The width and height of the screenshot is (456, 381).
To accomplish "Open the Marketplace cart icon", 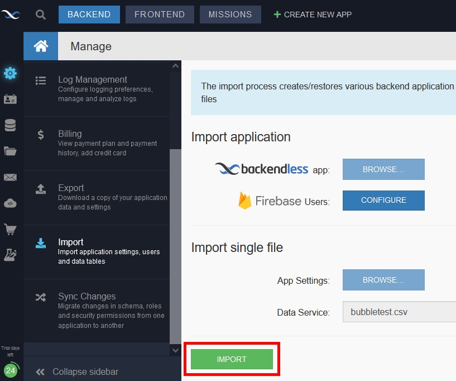I will point(10,229).
